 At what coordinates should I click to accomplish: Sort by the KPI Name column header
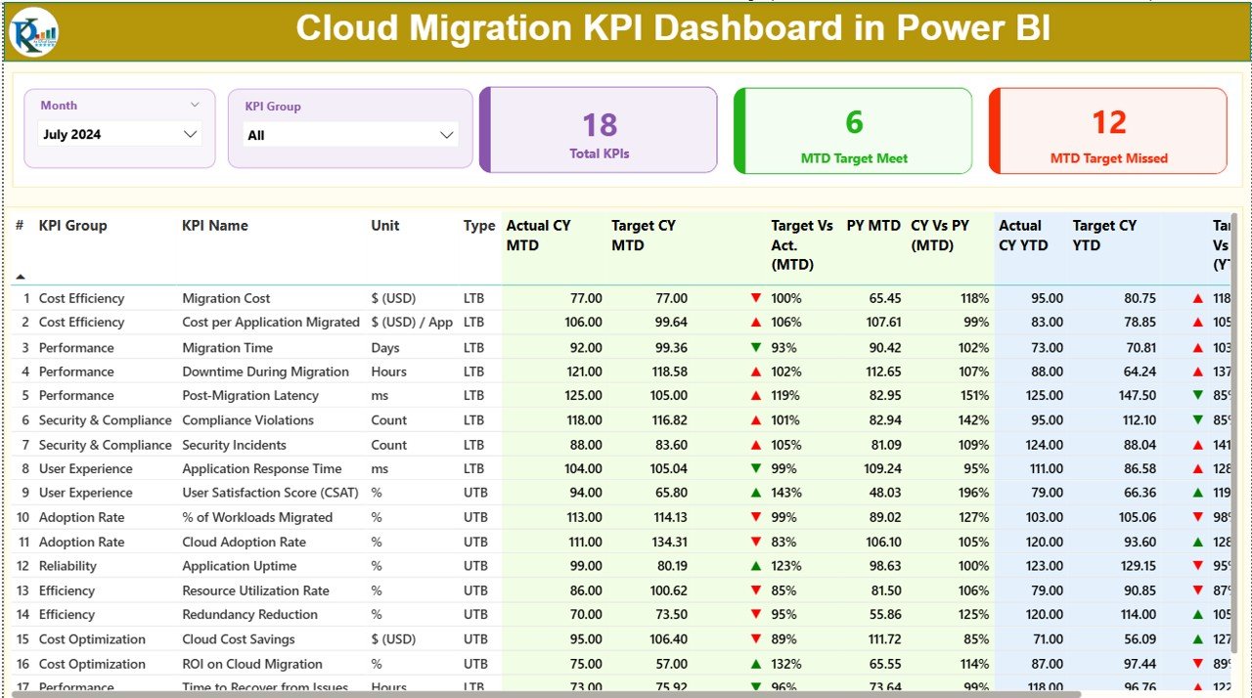click(213, 226)
